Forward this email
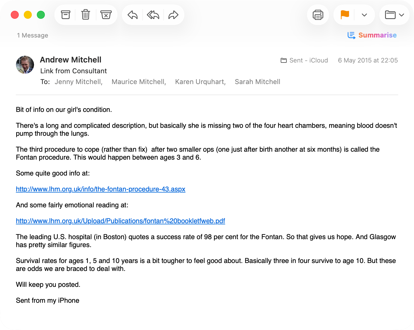This screenshot has width=414, height=330. point(173,15)
